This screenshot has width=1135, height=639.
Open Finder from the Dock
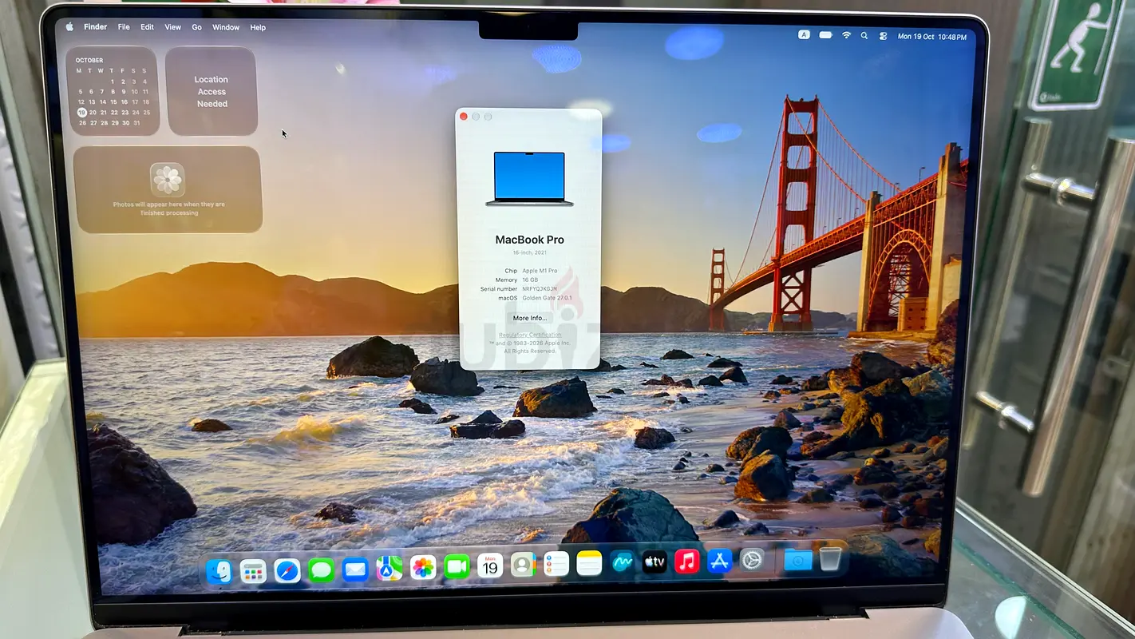tap(219, 571)
